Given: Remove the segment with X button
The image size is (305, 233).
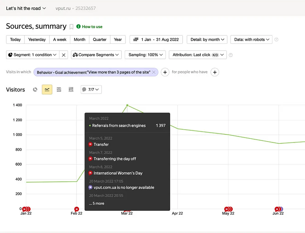Looking at the screenshot, I should click(x=63, y=55).
